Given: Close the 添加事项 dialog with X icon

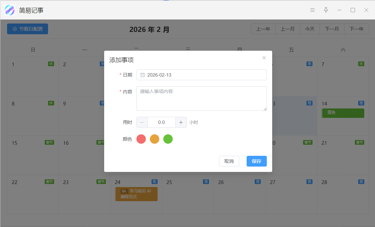Looking at the screenshot, I should pos(264,58).
